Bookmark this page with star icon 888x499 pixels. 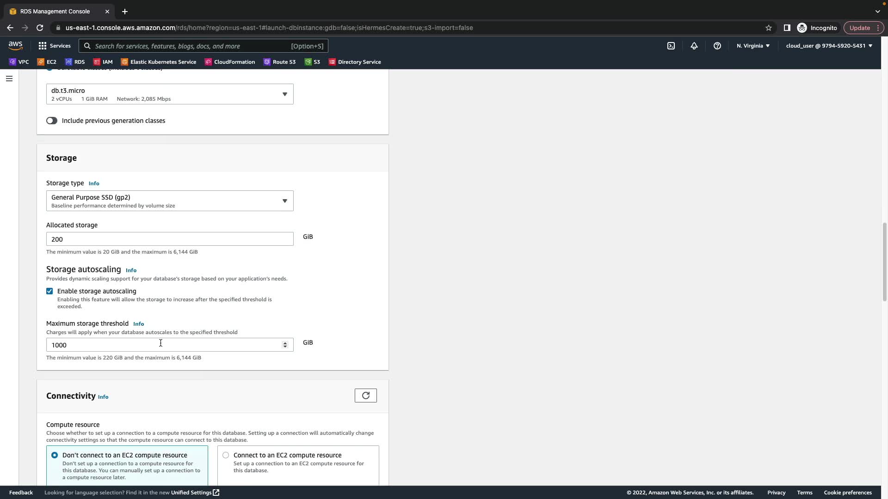(769, 28)
